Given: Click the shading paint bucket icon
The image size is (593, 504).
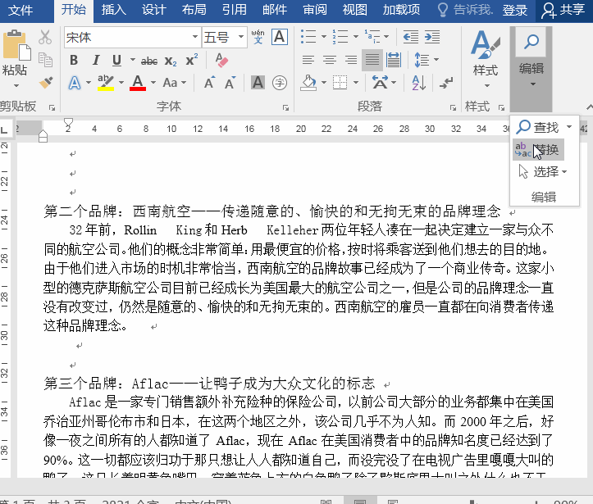Looking at the screenshot, I should pyautogui.click(x=308, y=83).
